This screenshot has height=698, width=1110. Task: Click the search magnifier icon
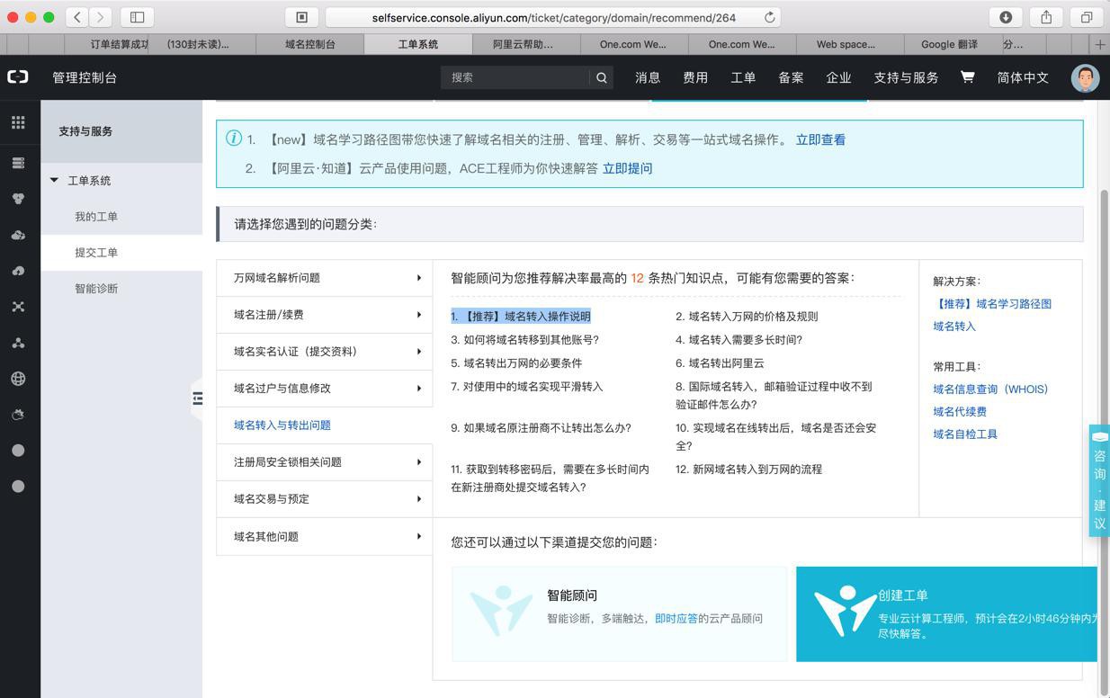click(602, 77)
